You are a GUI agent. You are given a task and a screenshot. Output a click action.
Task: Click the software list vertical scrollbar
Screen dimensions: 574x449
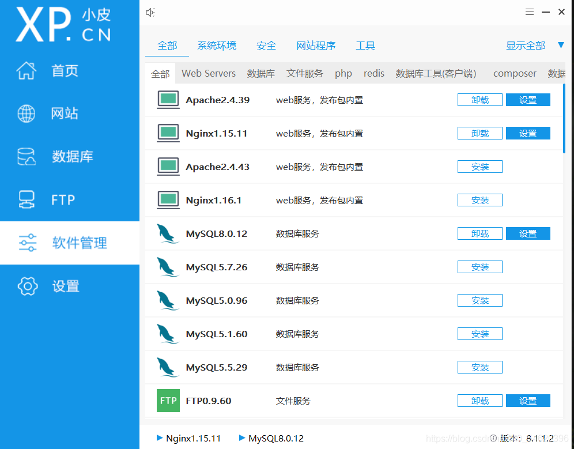pos(564,118)
